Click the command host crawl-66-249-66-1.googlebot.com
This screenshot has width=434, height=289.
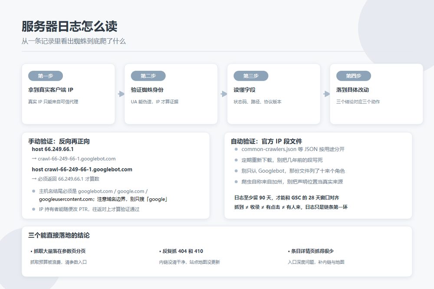click(x=82, y=169)
